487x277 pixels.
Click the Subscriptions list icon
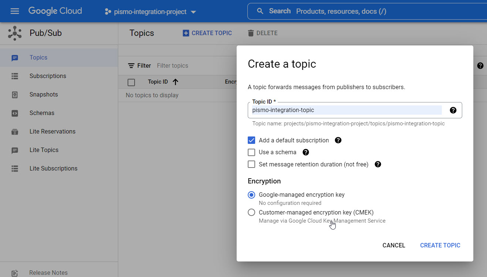point(15,76)
